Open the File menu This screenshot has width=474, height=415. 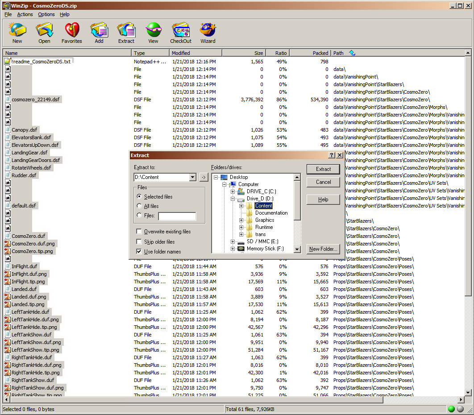point(8,14)
